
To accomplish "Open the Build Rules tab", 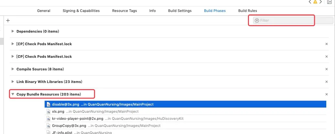I will 248,11.
